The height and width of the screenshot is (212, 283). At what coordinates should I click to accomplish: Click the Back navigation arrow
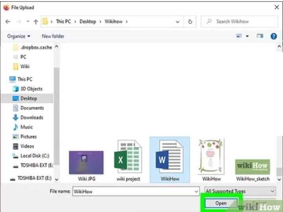click(x=8, y=22)
